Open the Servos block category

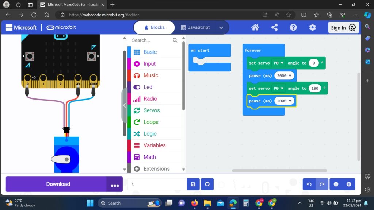(151, 110)
